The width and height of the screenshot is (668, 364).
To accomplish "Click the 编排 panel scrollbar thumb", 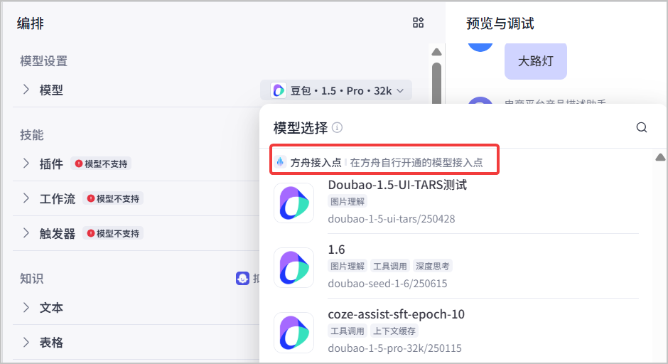I will [x=436, y=84].
